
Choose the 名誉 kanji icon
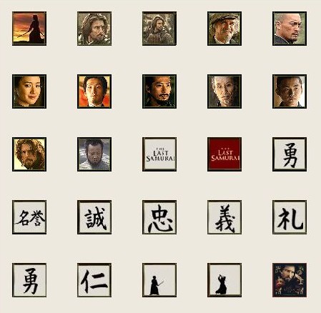pyautogui.click(x=29, y=217)
